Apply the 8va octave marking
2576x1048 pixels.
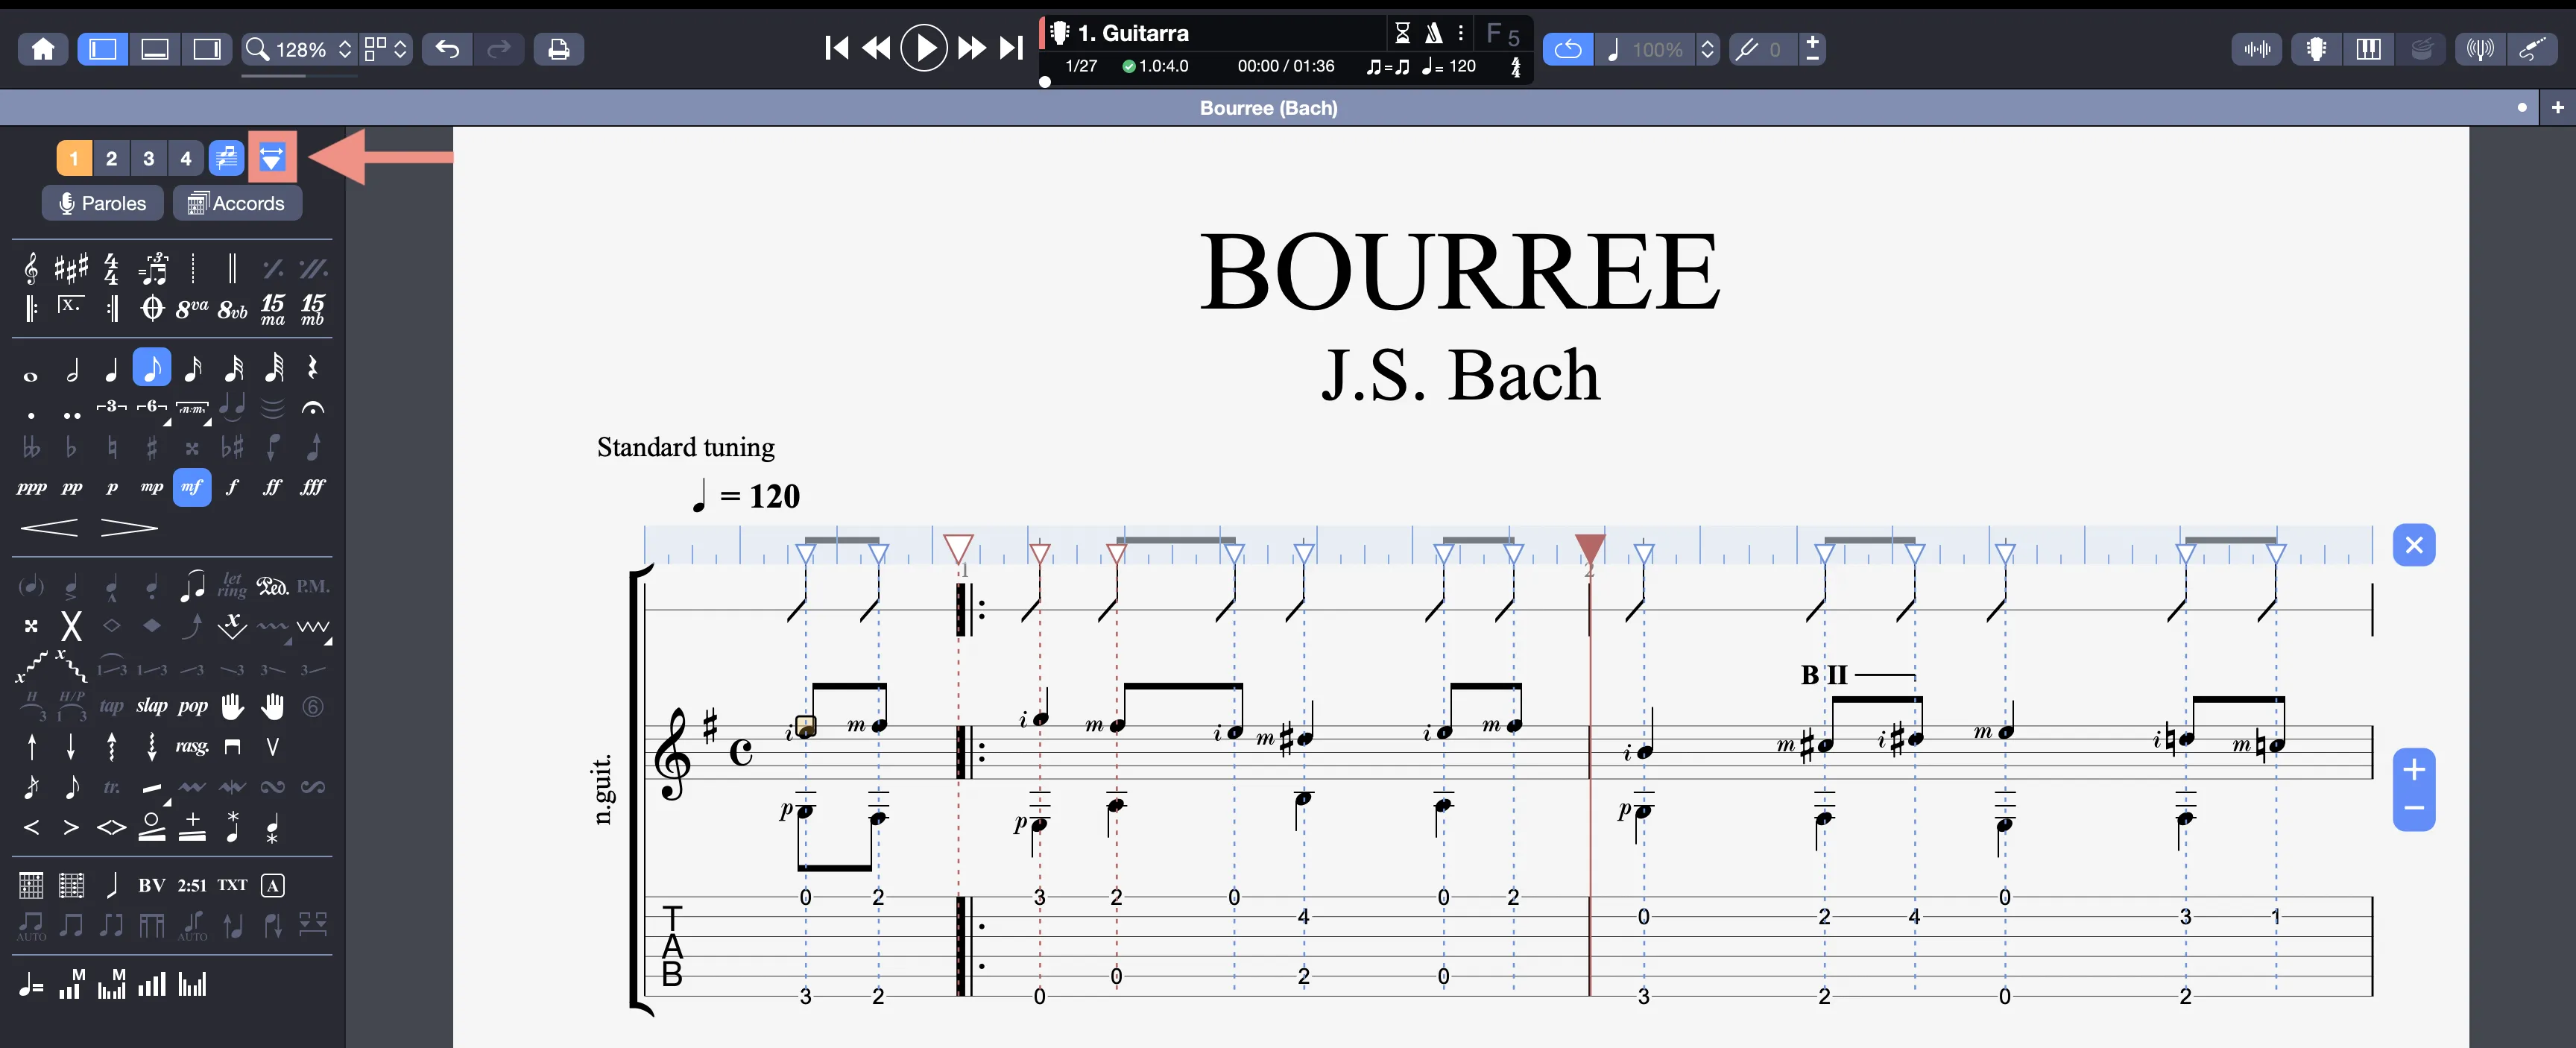(192, 308)
